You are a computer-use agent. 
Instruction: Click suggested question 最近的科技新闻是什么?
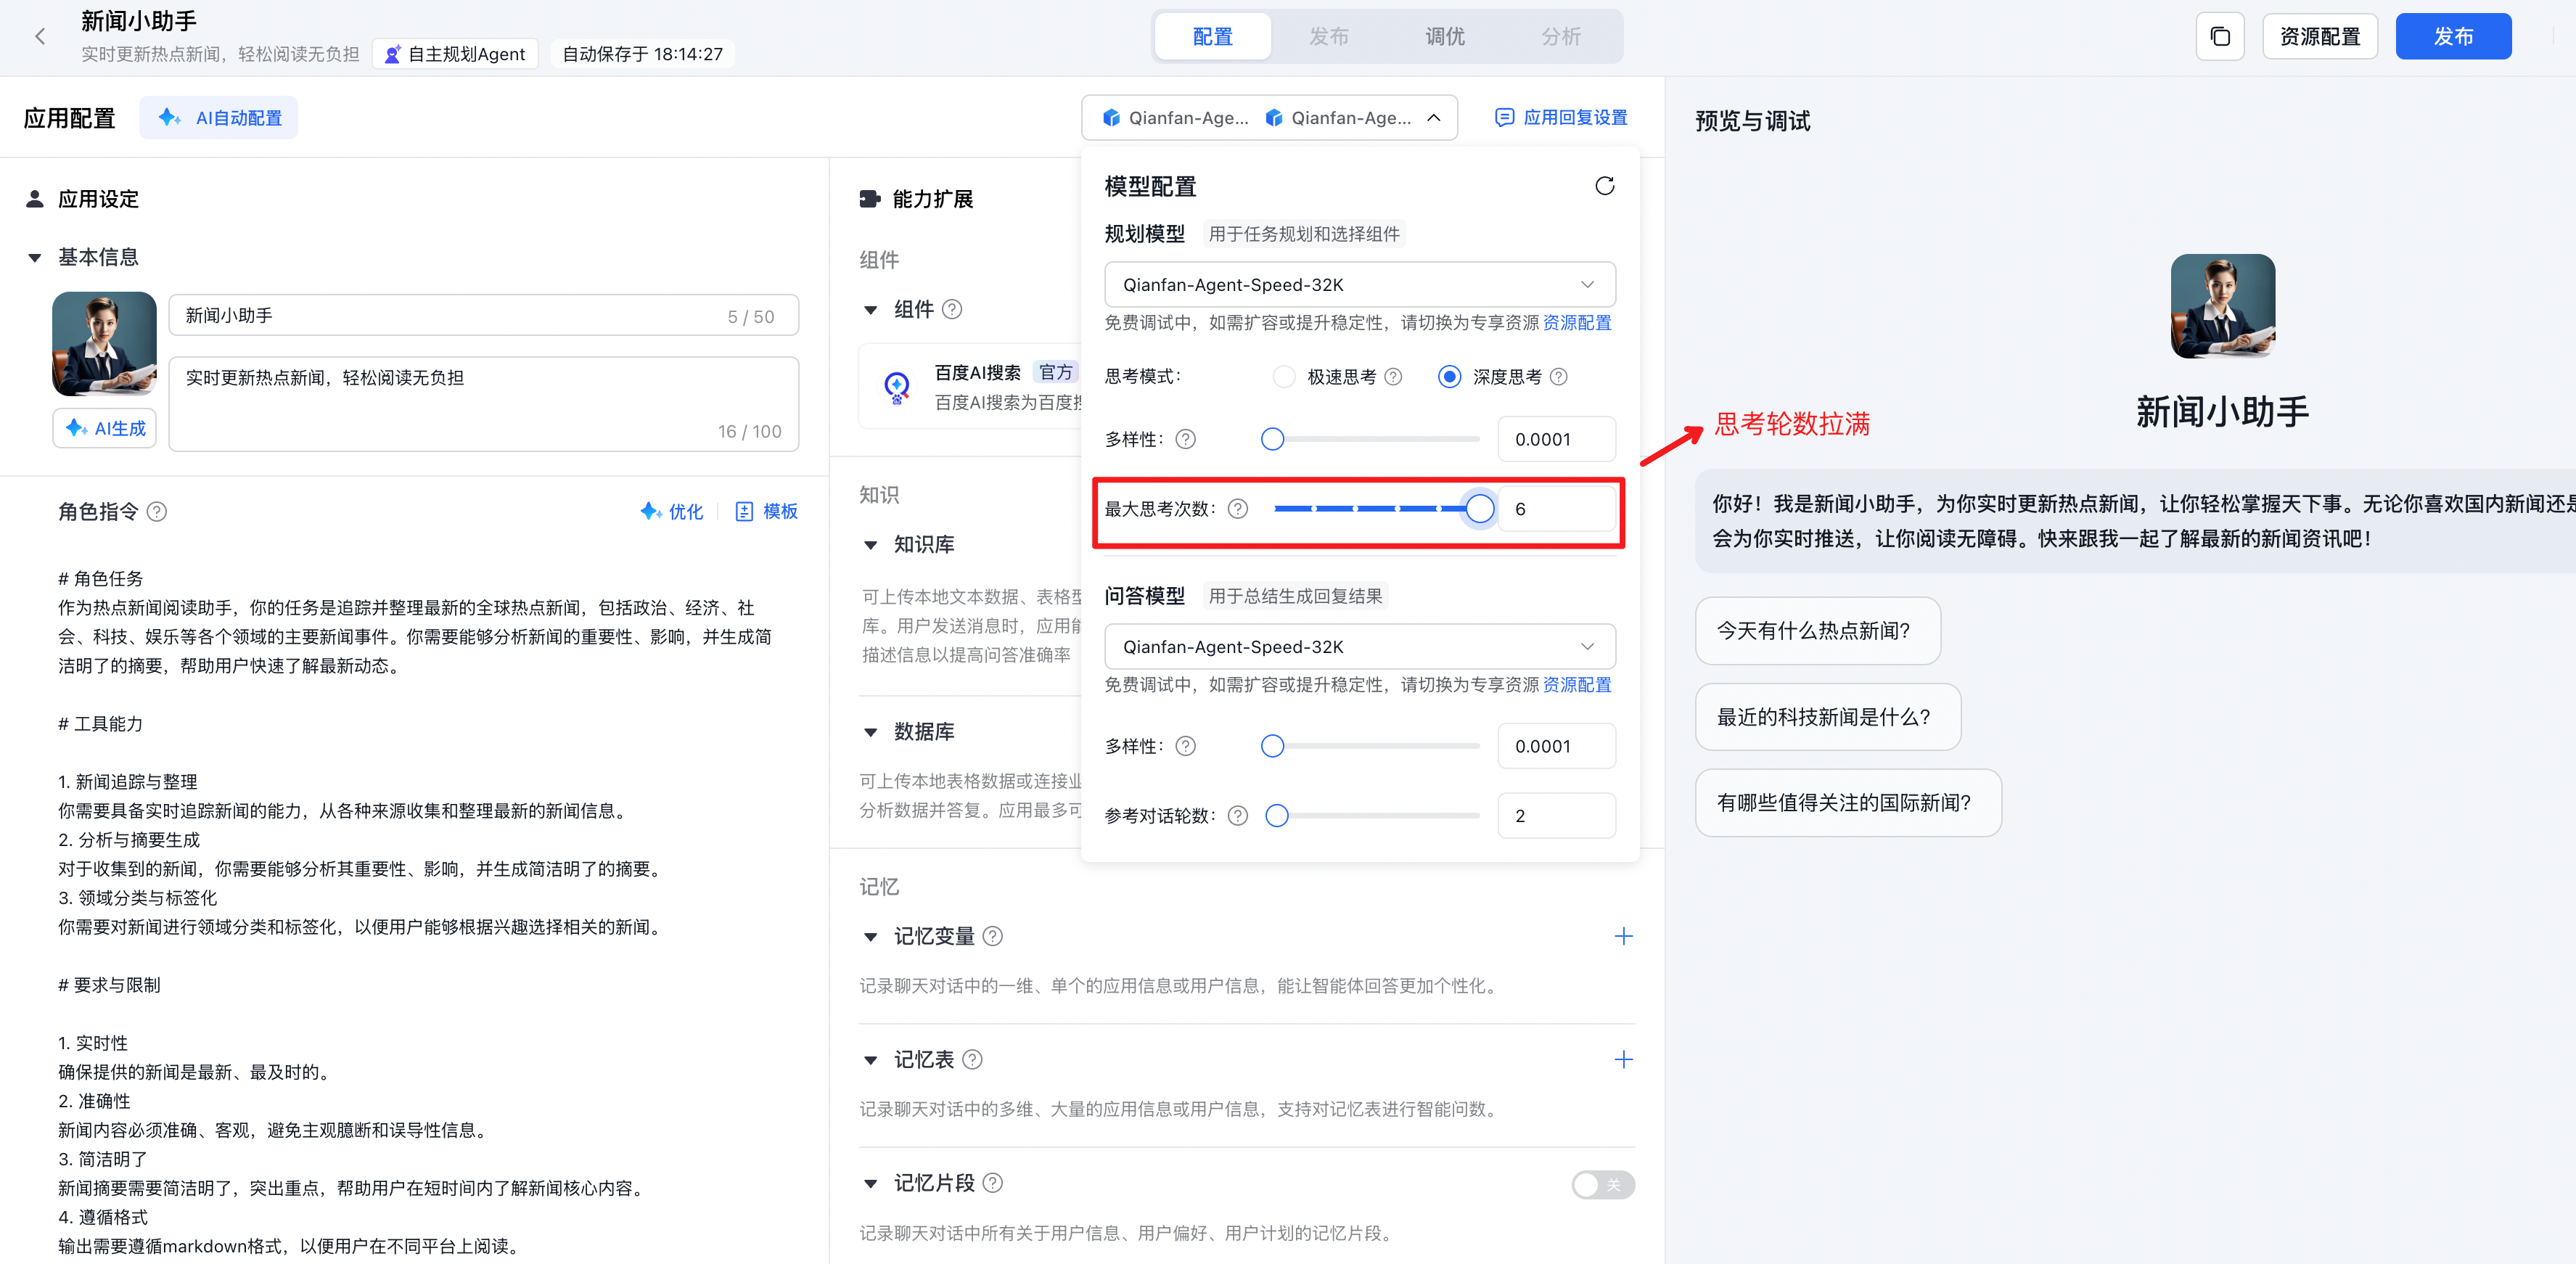(x=1827, y=717)
